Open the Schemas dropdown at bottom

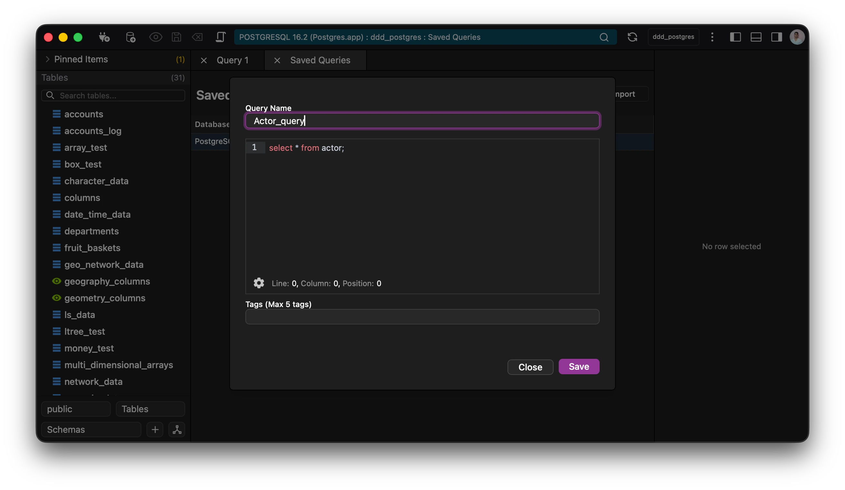pyautogui.click(x=90, y=430)
